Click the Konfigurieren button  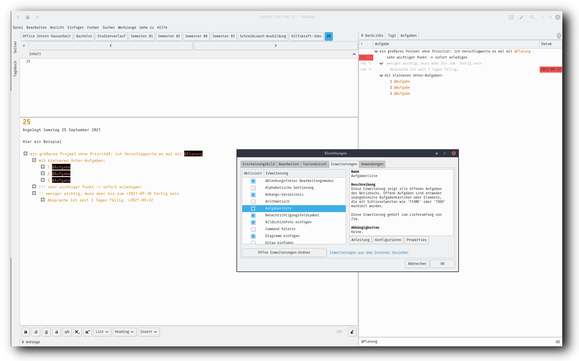(388, 240)
